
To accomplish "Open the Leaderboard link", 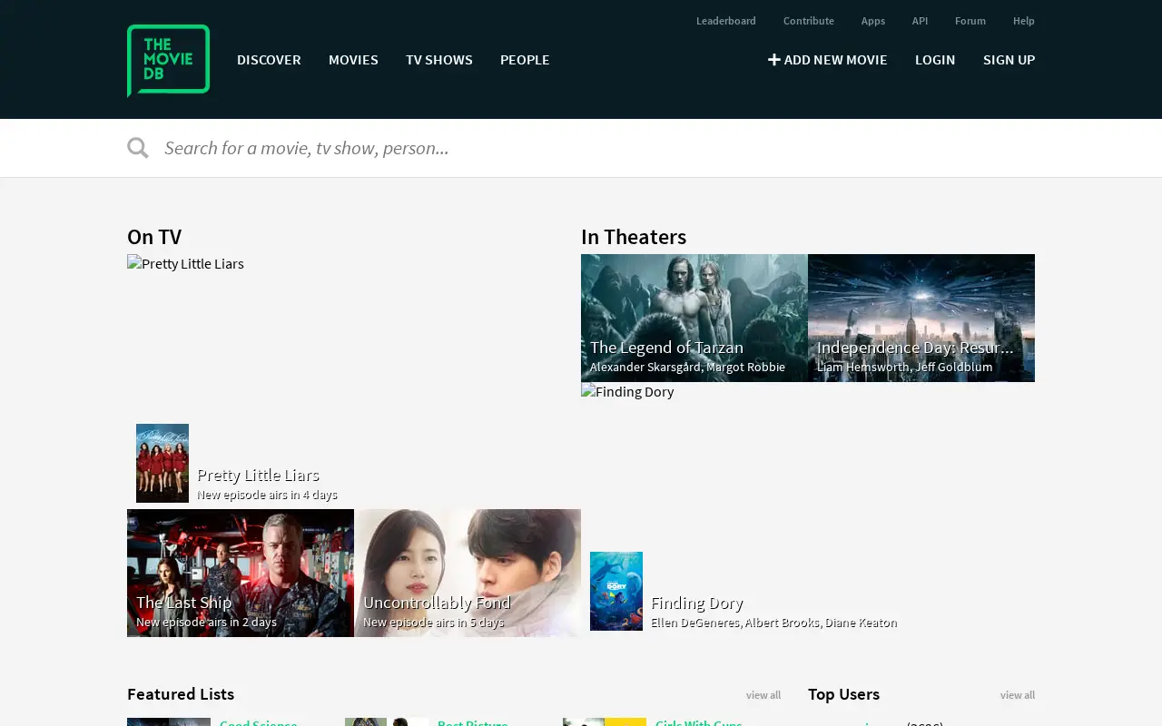I will (x=726, y=21).
